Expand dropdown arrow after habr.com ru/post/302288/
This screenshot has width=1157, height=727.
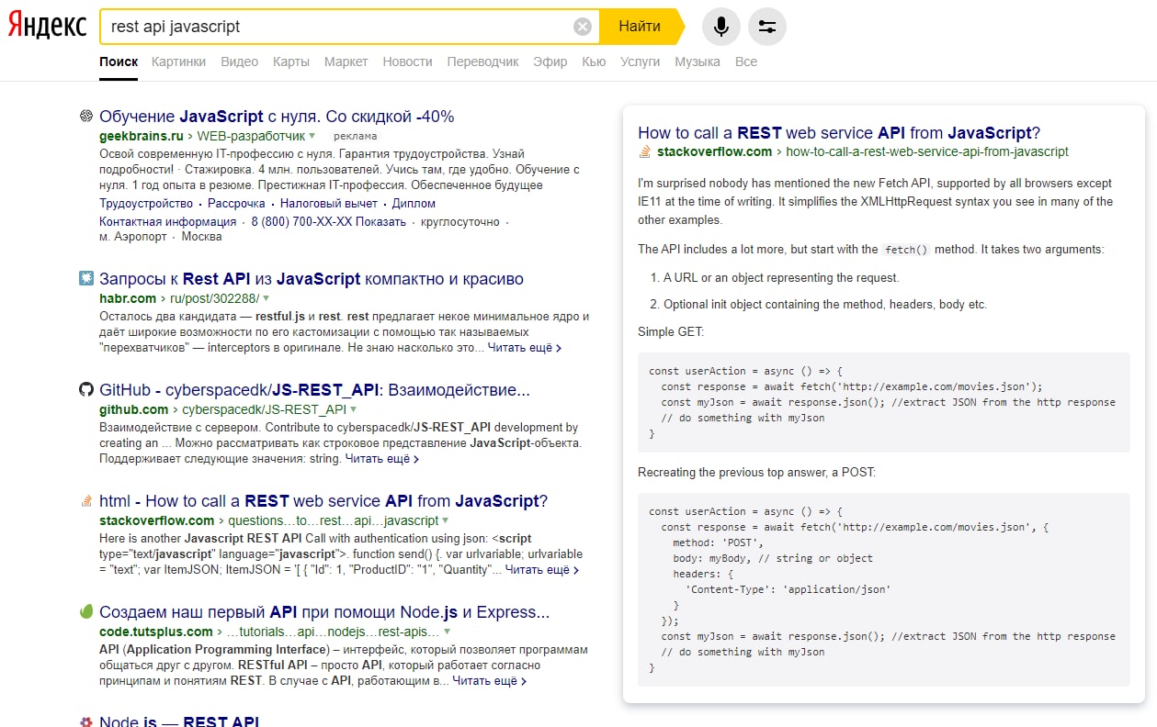[267, 298]
